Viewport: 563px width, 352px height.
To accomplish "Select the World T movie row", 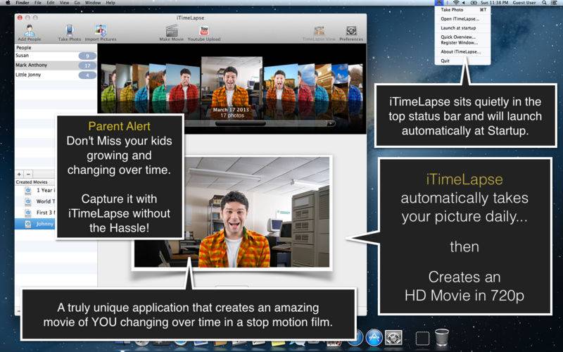I will pos(34,201).
